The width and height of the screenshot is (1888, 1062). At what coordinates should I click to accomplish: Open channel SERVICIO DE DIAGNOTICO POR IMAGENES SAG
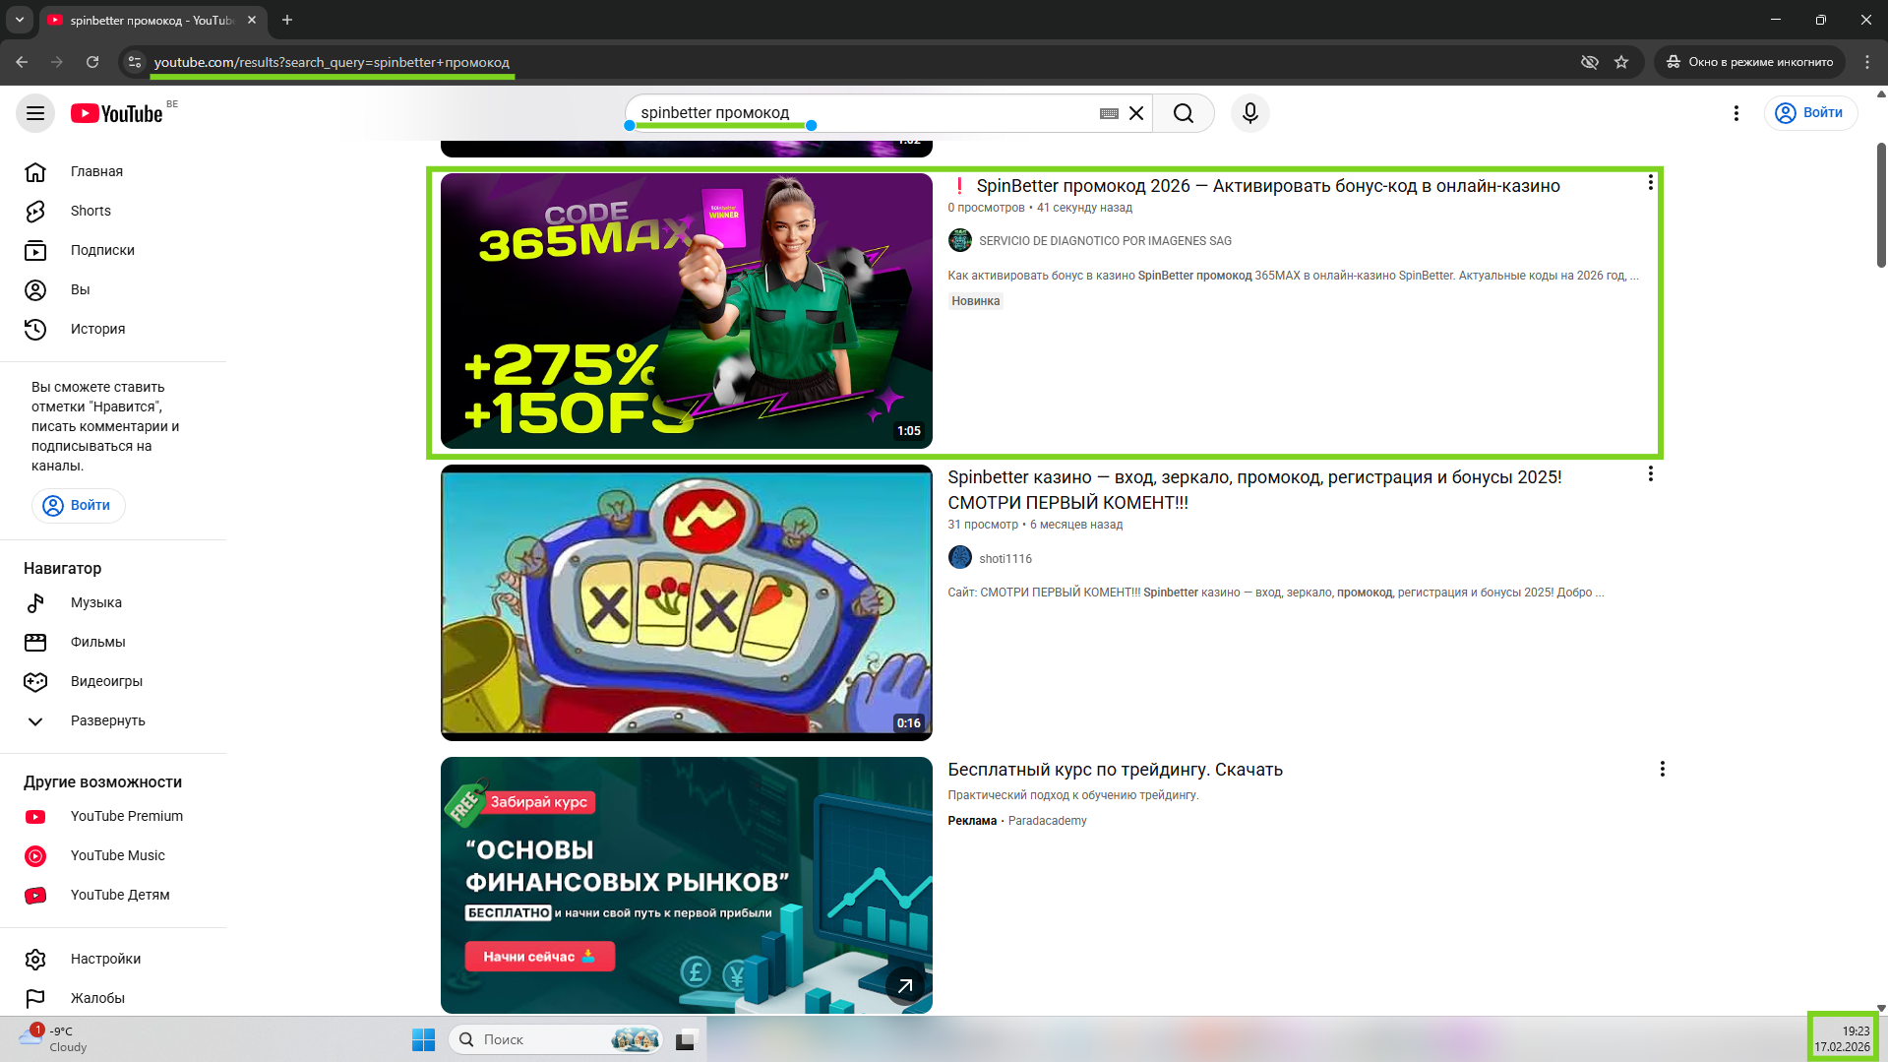(x=1105, y=241)
